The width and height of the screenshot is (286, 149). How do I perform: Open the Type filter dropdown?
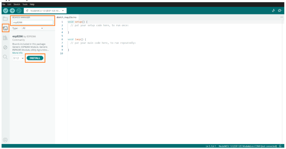pyautogui.click(x=33, y=28)
